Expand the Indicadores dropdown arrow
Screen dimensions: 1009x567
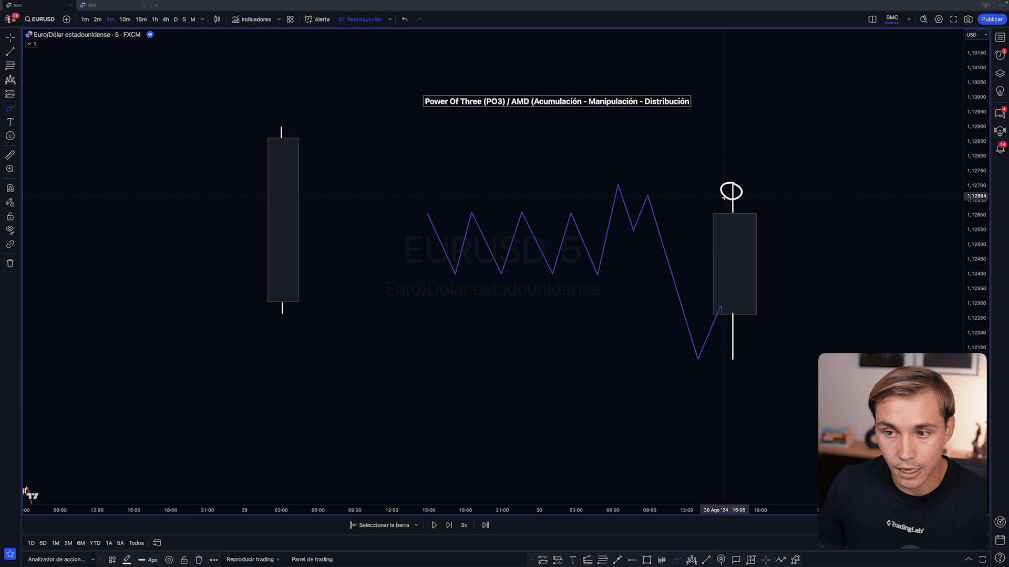pyautogui.click(x=279, y=19)
